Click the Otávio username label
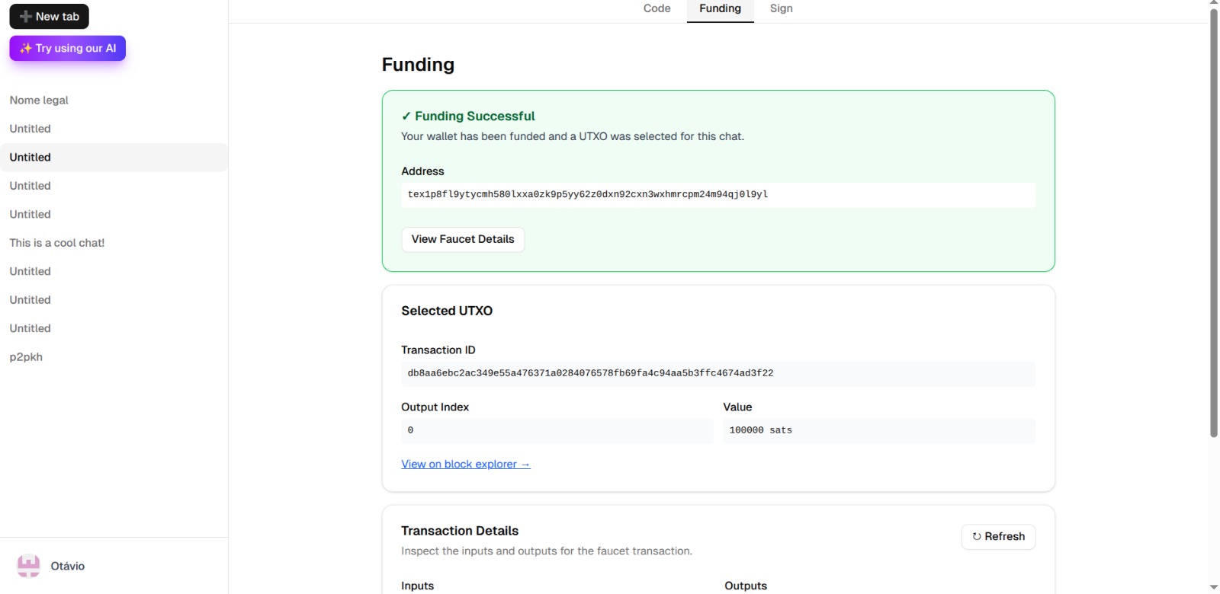This screenshot has width=1220, height=594. [x=68, y=566]
